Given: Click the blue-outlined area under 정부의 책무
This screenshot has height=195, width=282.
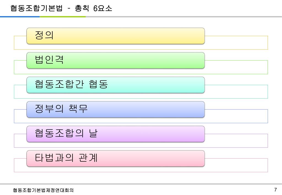Looking at the screenshot, I should coord(141,120).
